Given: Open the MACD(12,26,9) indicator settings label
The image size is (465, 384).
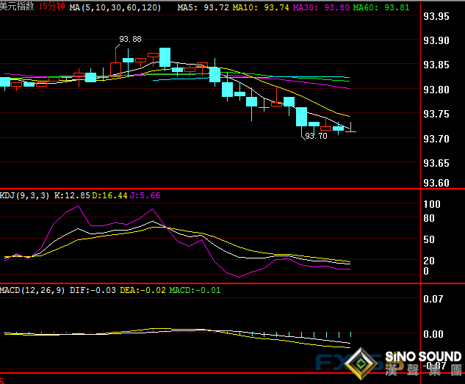Looking at the screenshot, I should click(34, 290).
